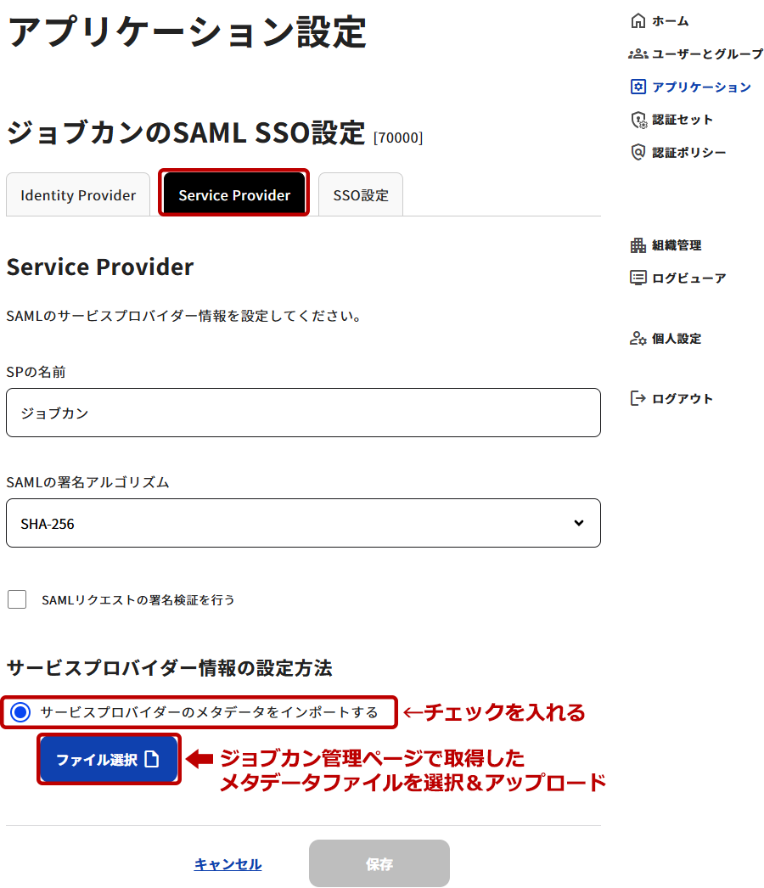764x888 pixels.
Task: Click the Application gear icon in sidebar
Action: (x=638, y=87)
